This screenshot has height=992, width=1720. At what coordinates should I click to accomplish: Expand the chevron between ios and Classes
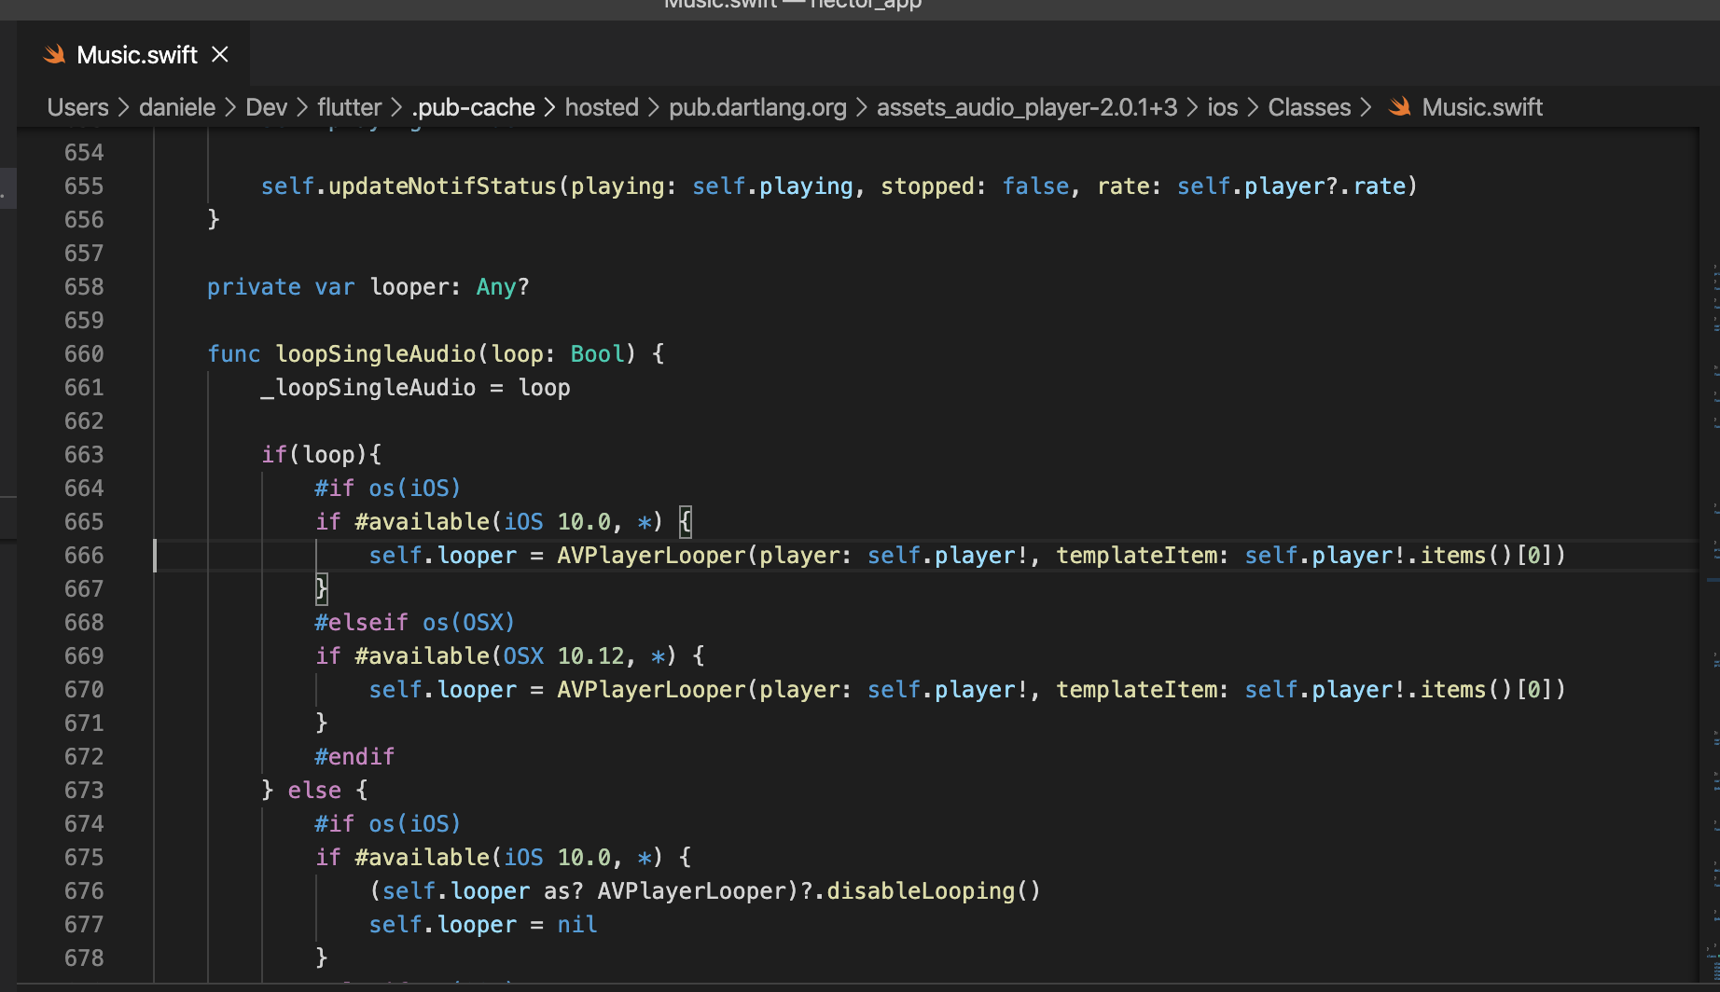[1253, 106]
